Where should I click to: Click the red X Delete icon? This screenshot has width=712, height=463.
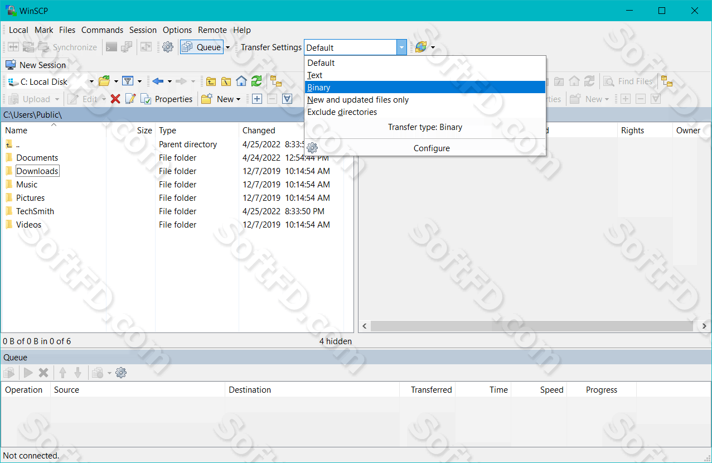tap(115, 99)
